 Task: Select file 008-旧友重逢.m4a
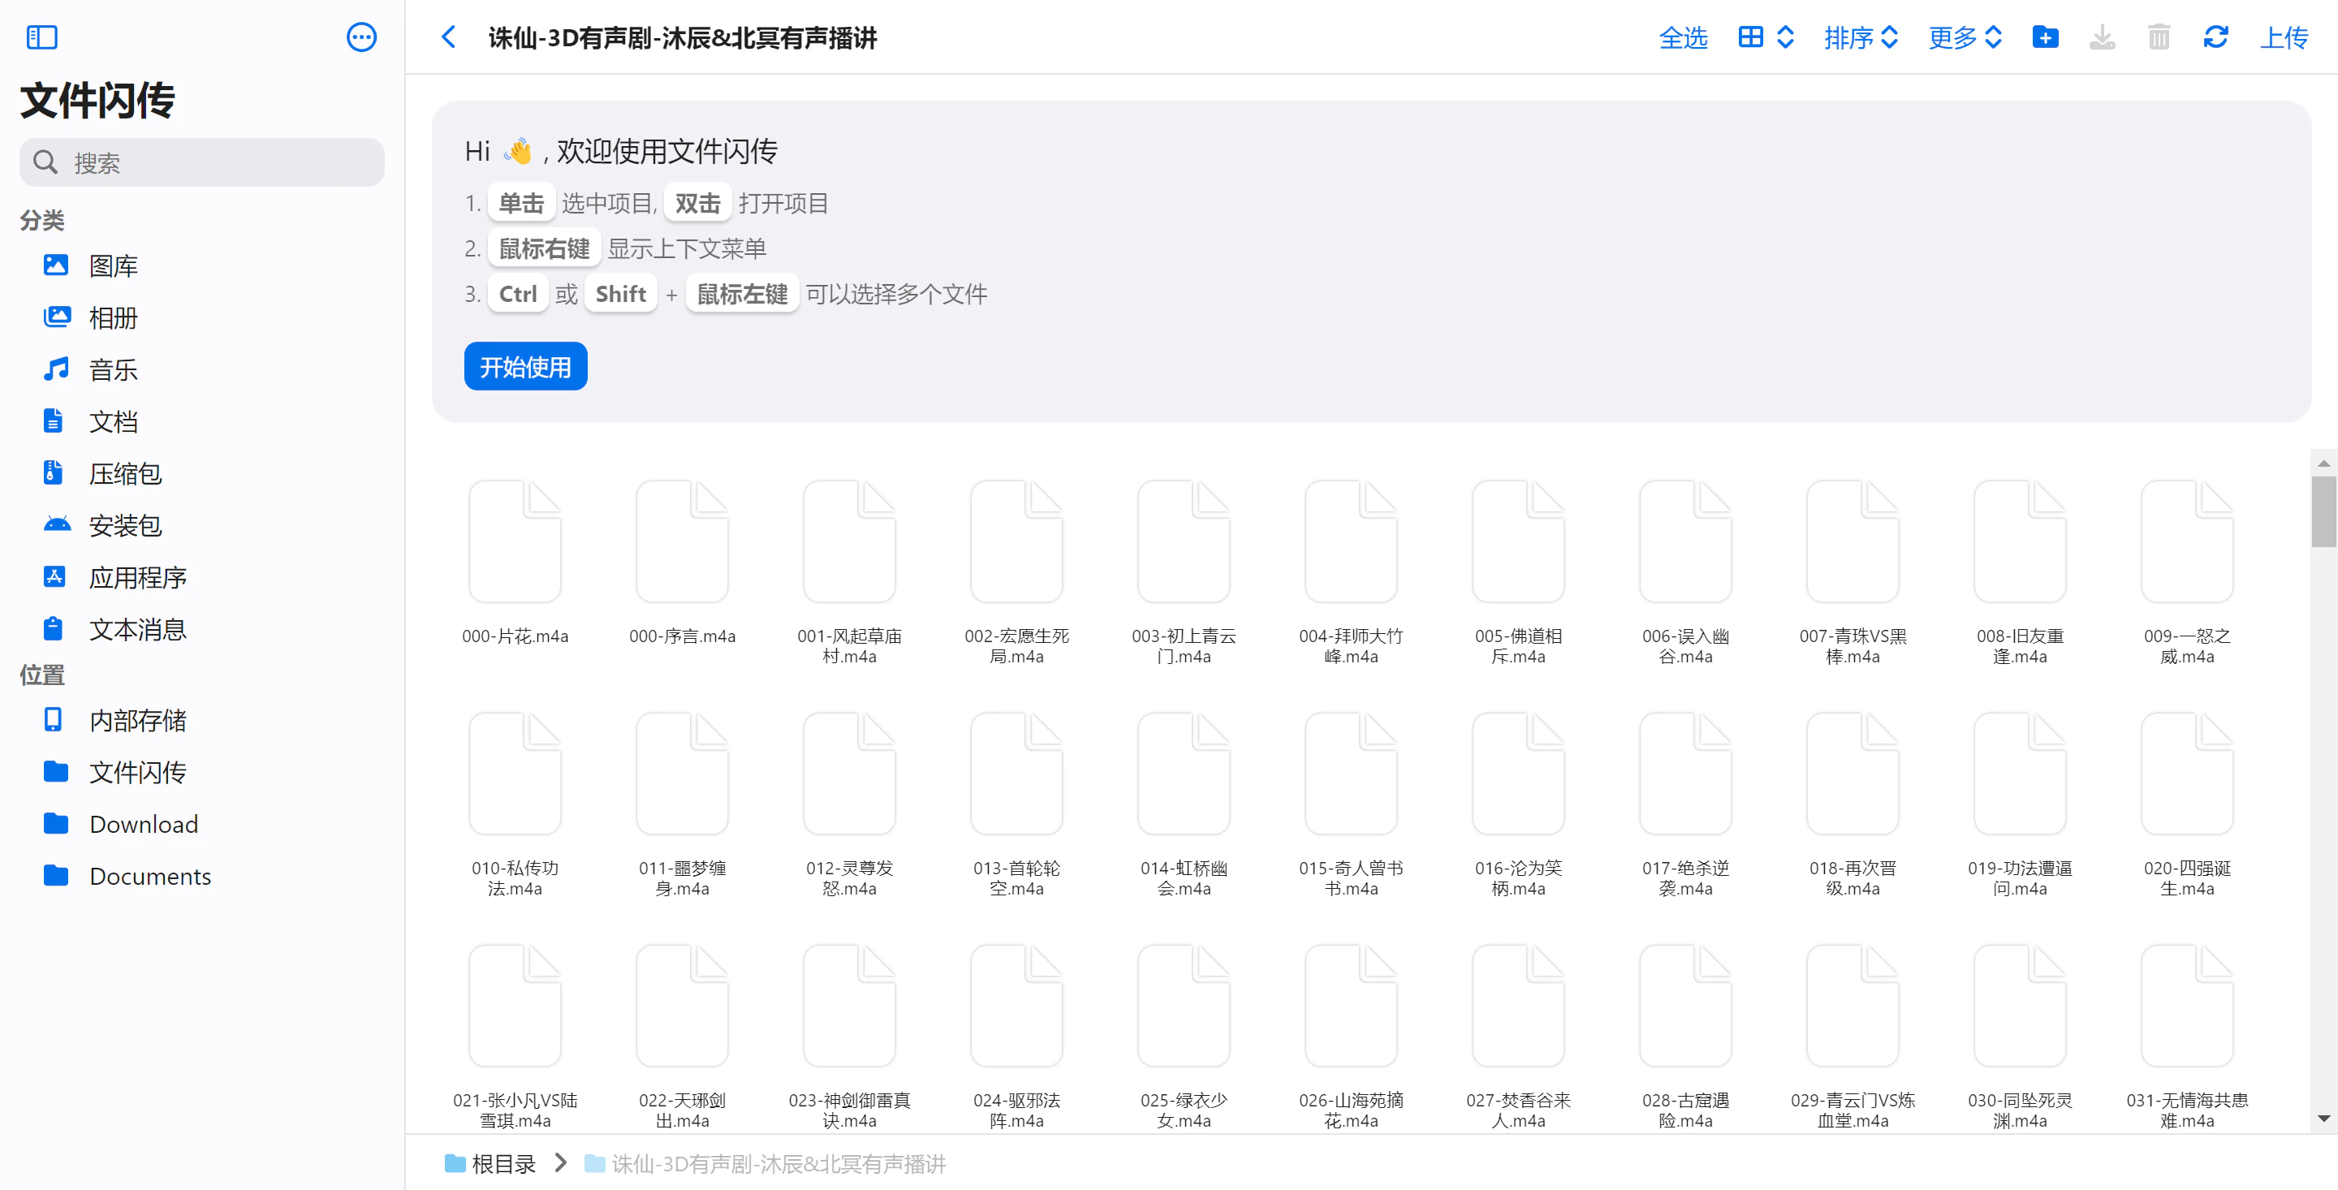click(x=2020, y=571)
